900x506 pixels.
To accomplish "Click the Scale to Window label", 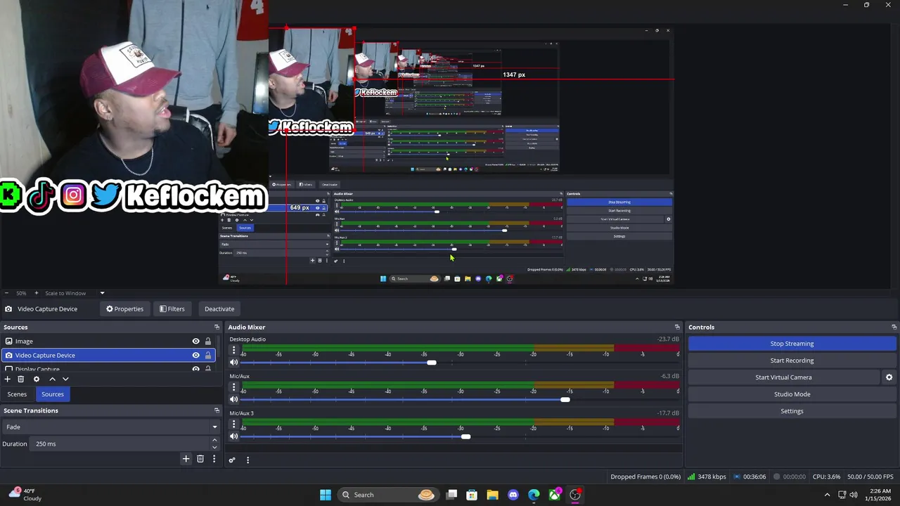I will click(65, 293).
